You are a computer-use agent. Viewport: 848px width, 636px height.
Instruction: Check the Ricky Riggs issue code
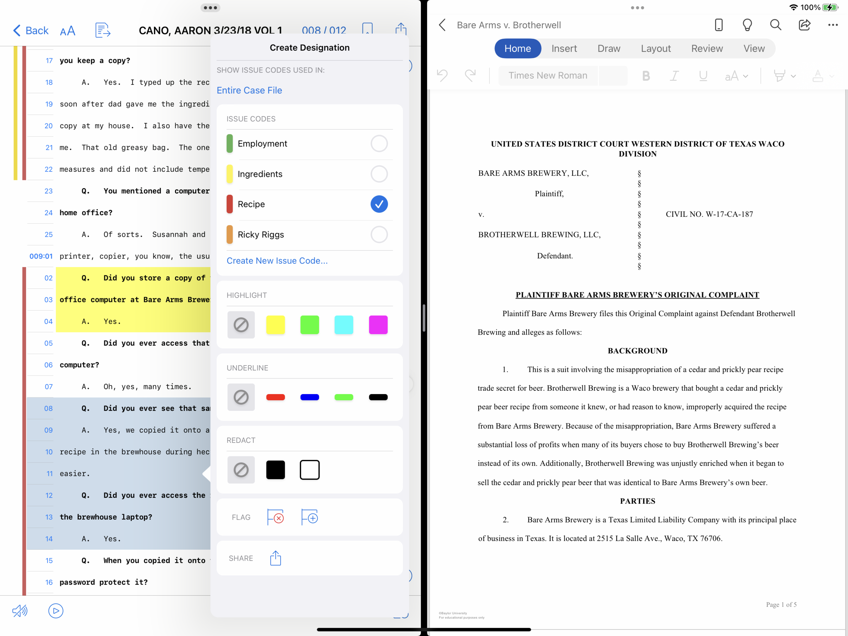[379, 235]
